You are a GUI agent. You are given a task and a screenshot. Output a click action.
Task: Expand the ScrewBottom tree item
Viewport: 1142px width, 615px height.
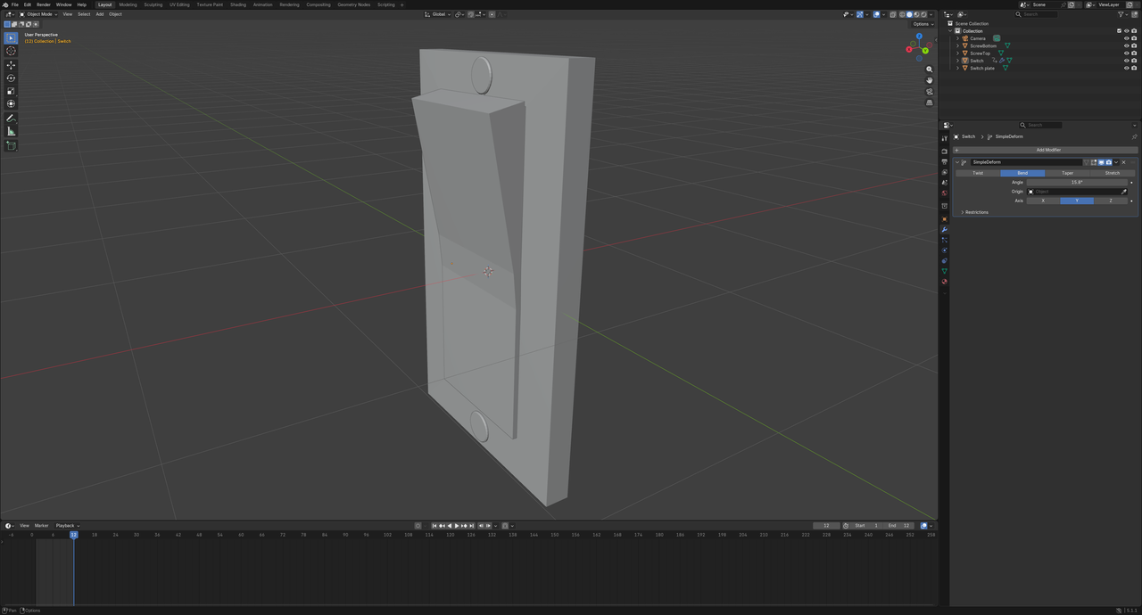point(957,45)
